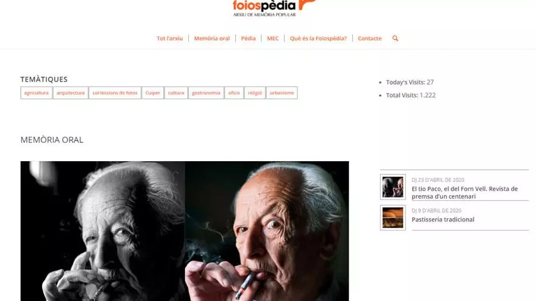Select the arquitectura topic tag

[x=71, y=93]
